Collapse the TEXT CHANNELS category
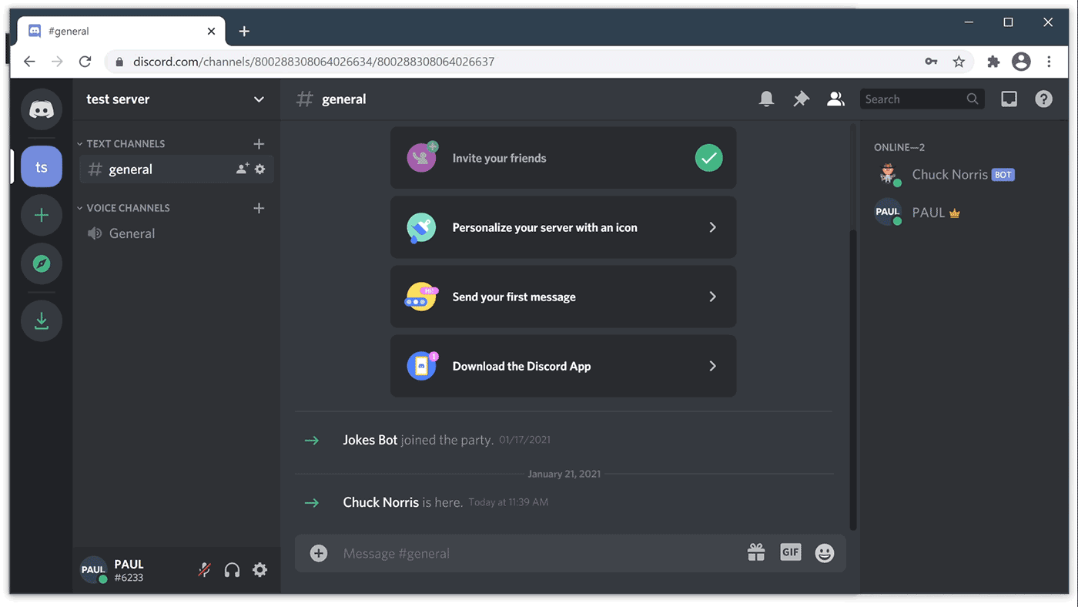Viewport: 1078px width, 607px height. pyautogui.click(x=122, y=144)
